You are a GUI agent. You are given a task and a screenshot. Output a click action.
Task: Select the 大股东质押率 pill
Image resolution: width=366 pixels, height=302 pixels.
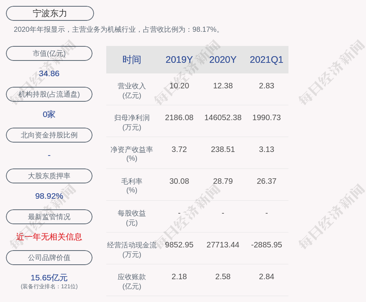click(49, 176)
